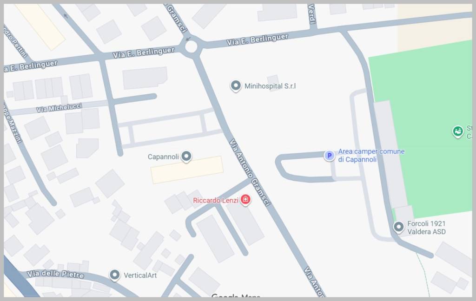Click the Minihospital S.r.l map pin
Image resolution: width=476 pixels, height=301 pixels.
coord(236,86)
